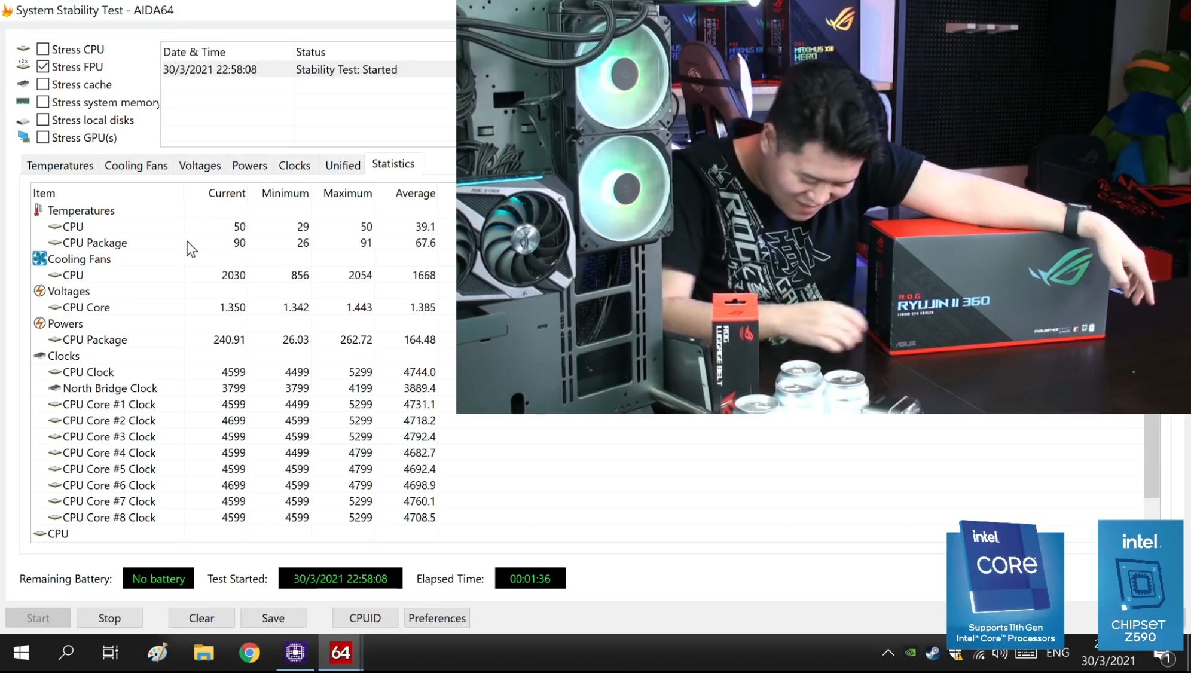Click the CPU Core voltage row
This screenshot has height=673, width=1191.
[234, 307]
